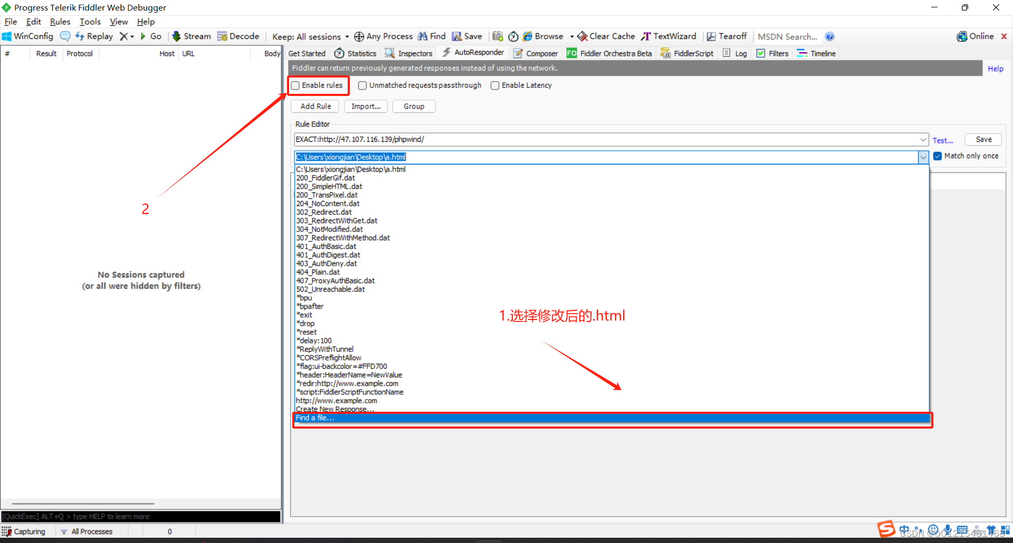Choose Find a file... option

[x=612, y=418]
